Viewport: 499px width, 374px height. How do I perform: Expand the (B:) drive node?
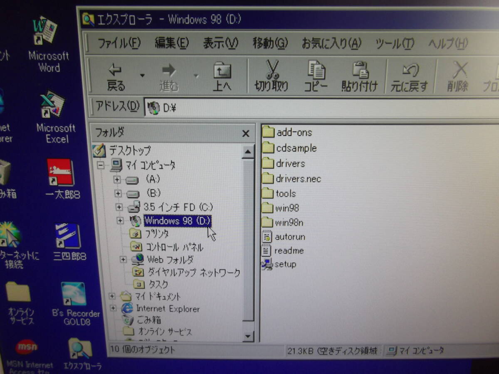click(x=118, y=193)
